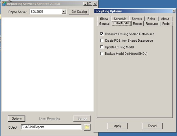Viewport: 177px width, 136px height.
Task: Open the About tab
Action: click(165, 19)
